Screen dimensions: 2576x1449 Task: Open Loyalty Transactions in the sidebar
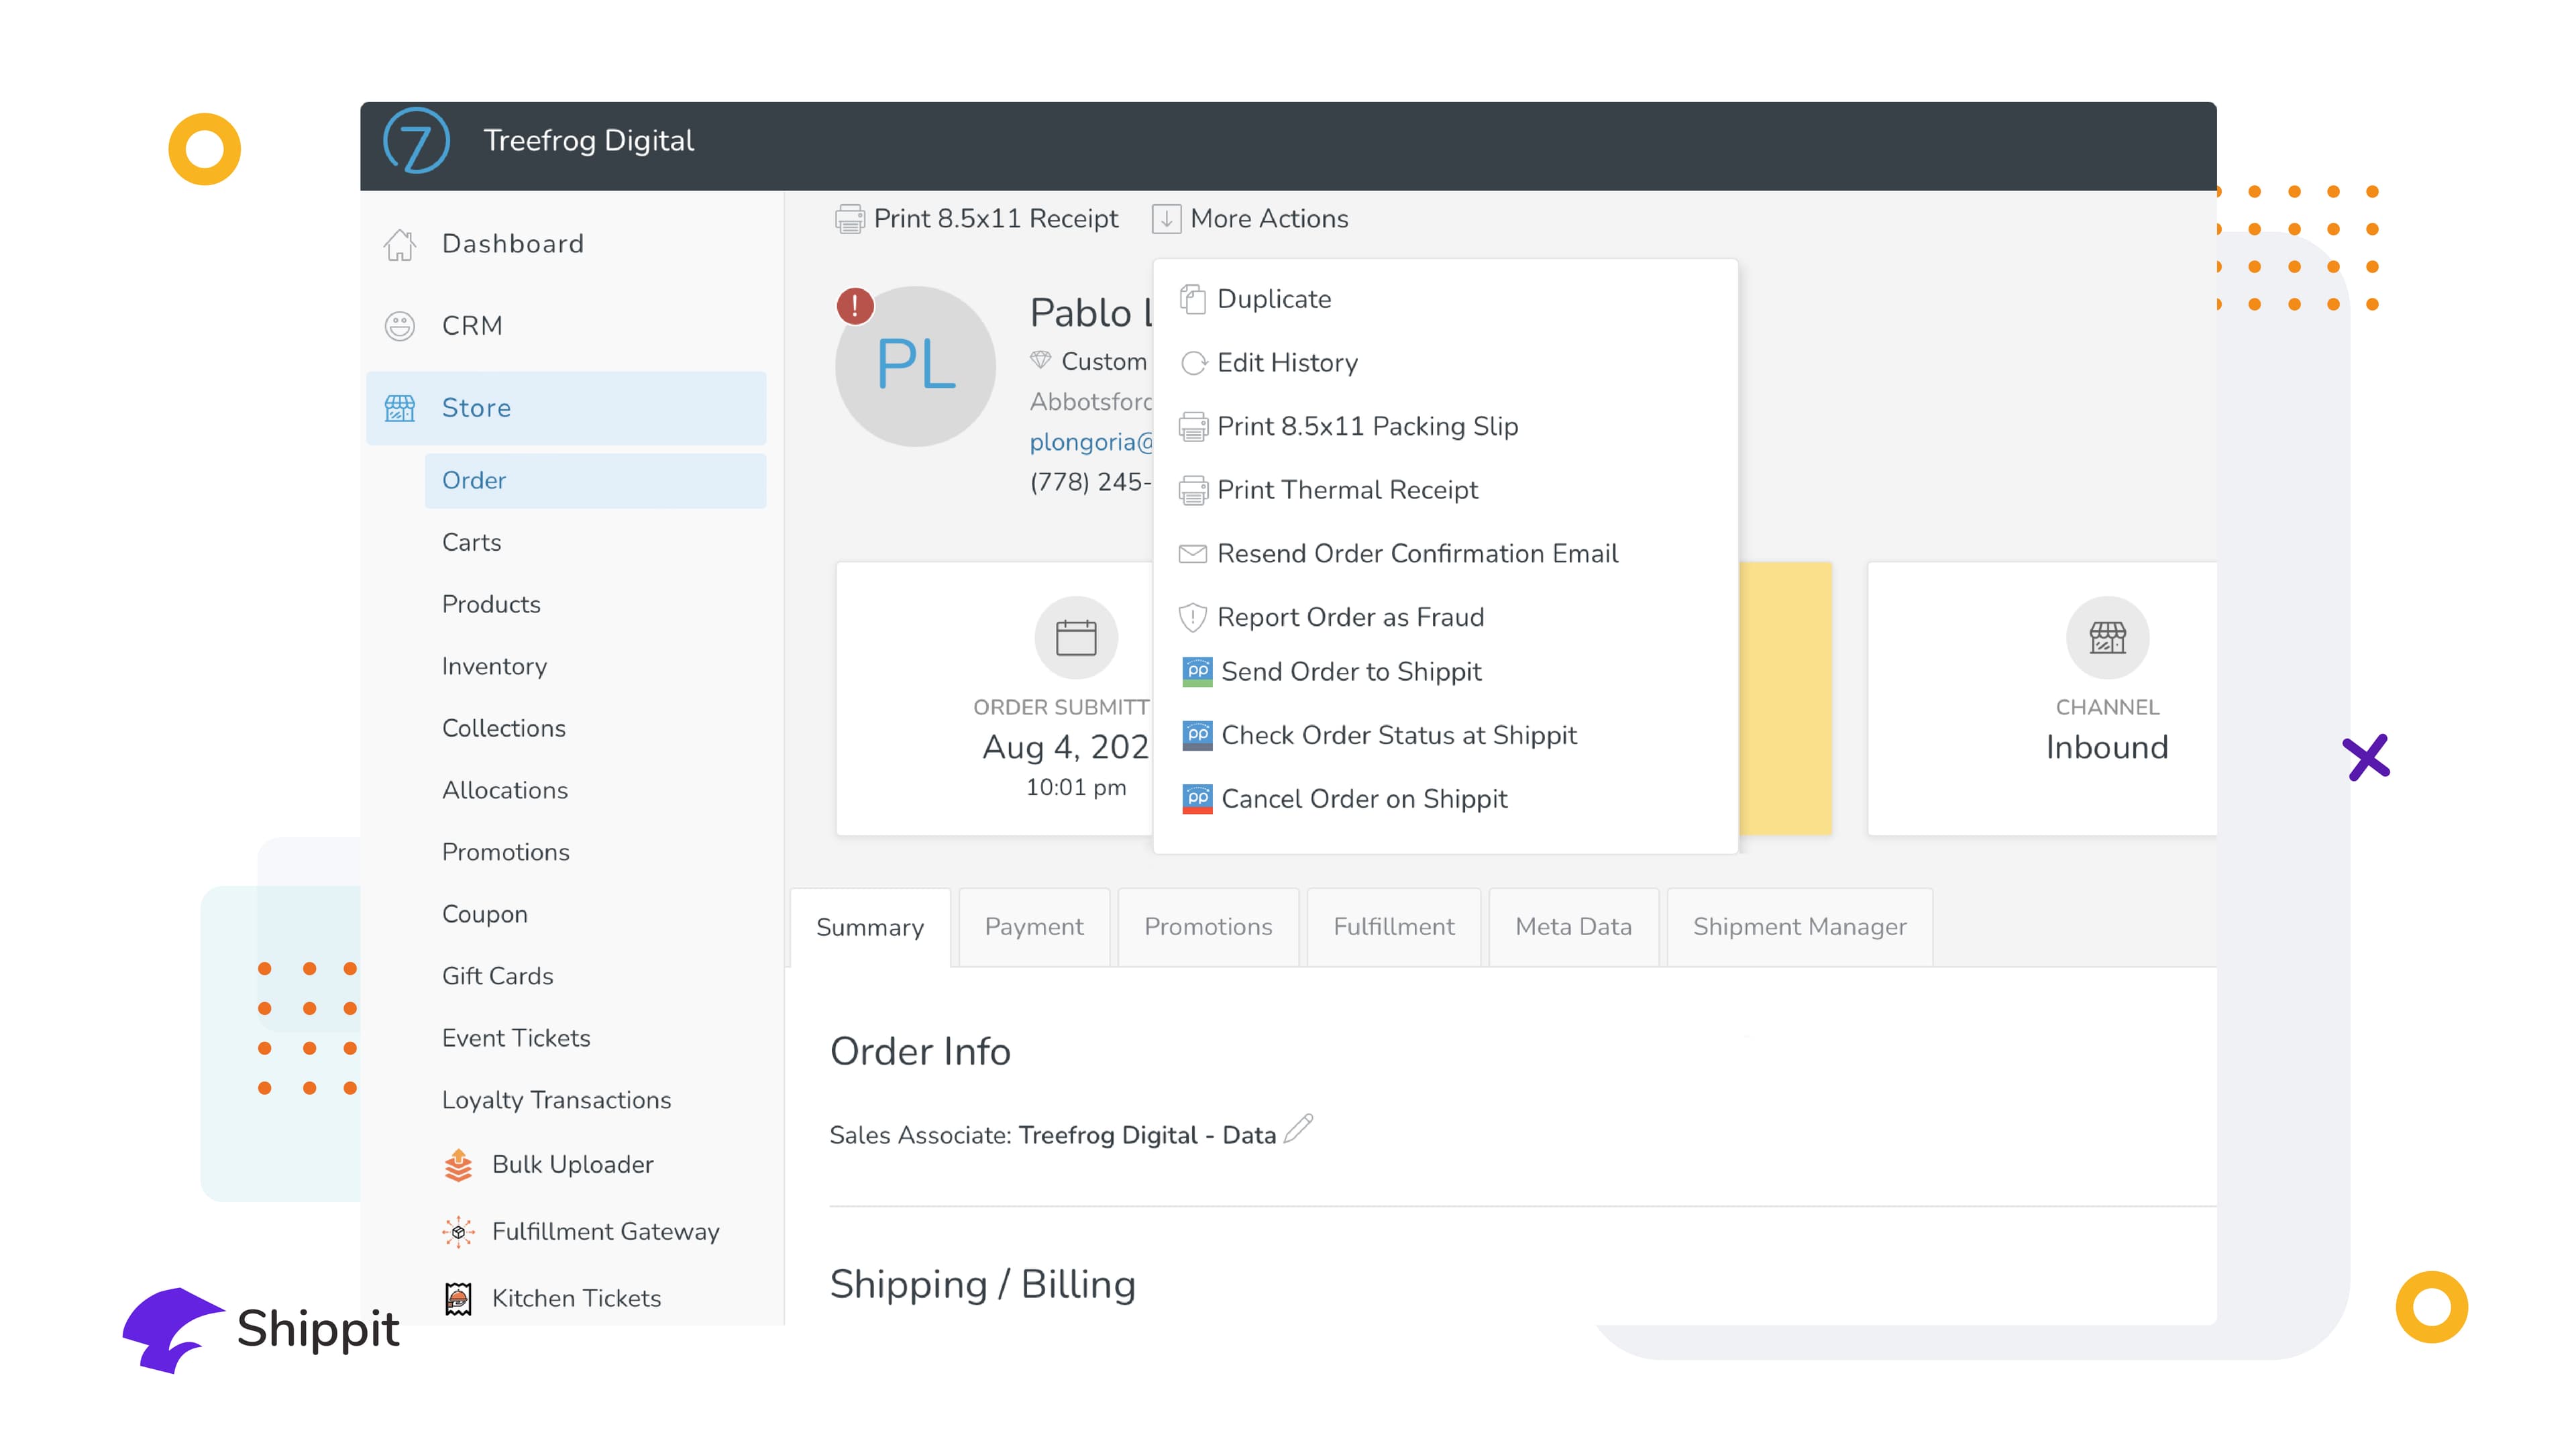coord(556,1101)
